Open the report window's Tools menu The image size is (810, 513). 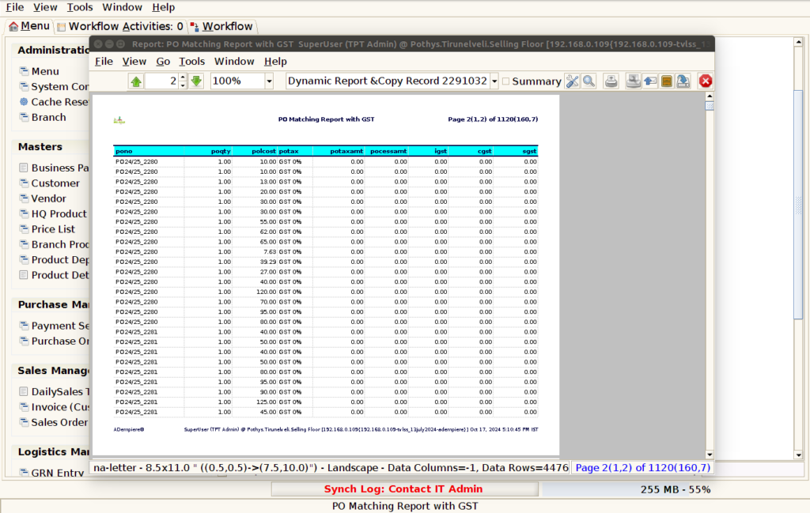(191, 62)
